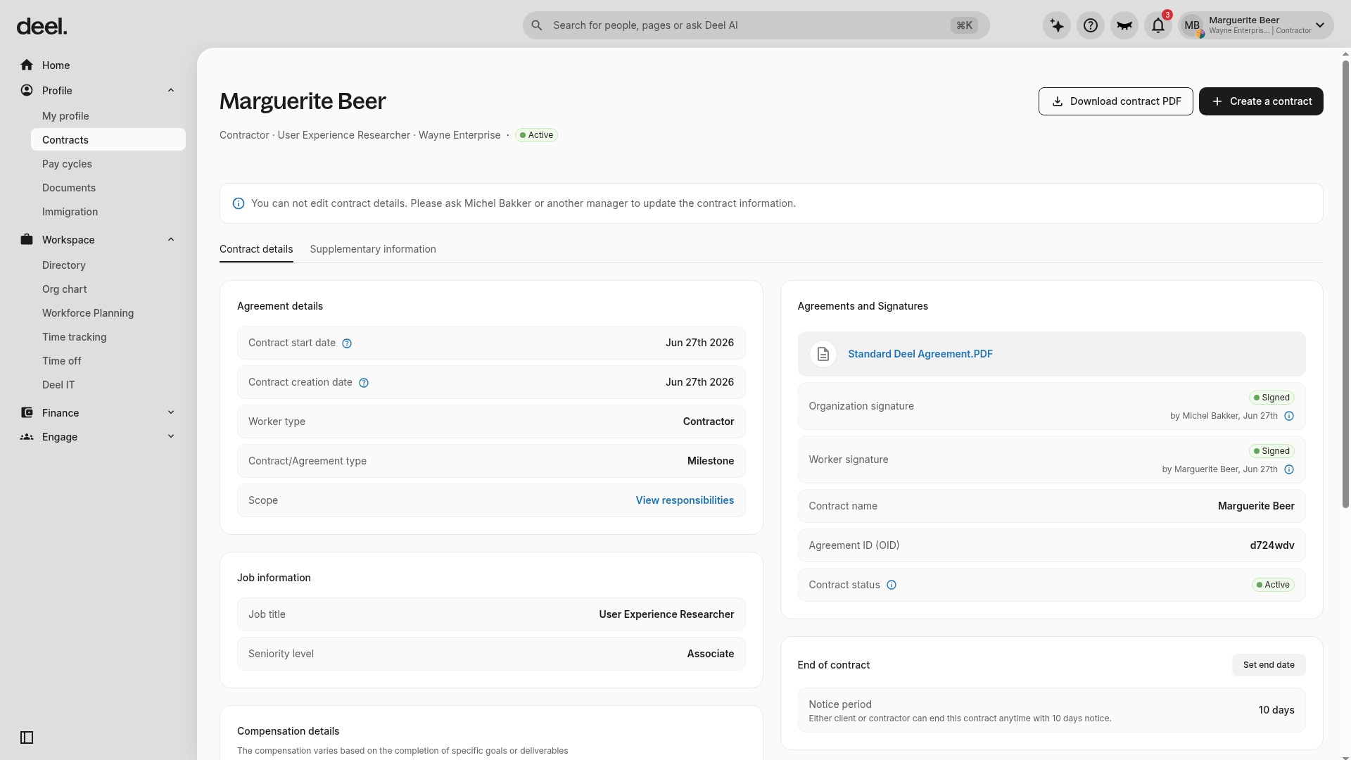The width and height of the screenshot is (1351, 760).
Task: Focus the search people and pages field
Action: pos(756,25)
